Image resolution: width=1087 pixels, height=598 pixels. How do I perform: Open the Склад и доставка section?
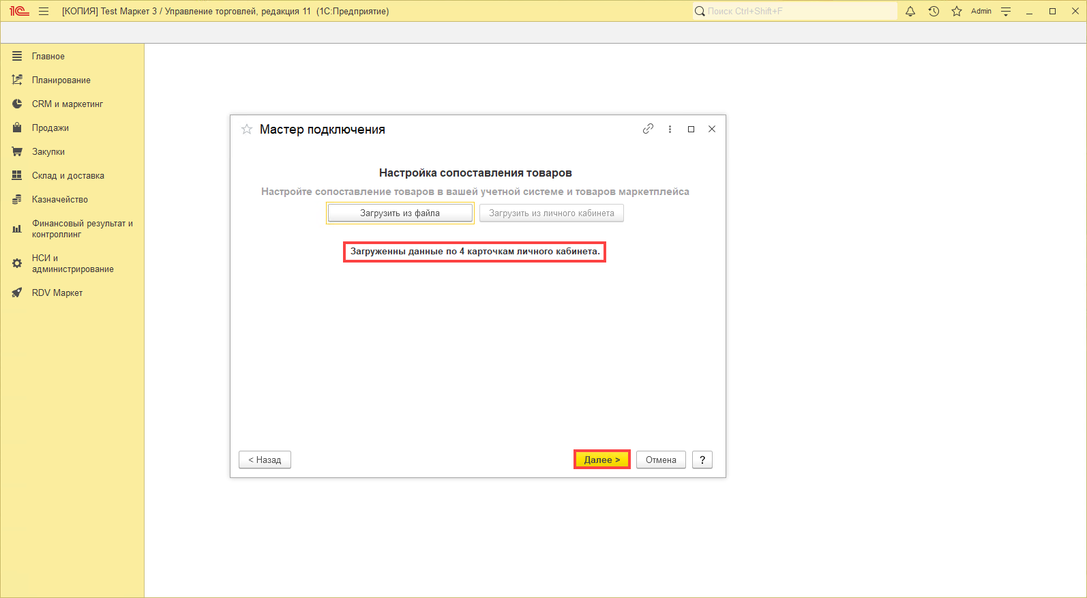coord(68,175)
